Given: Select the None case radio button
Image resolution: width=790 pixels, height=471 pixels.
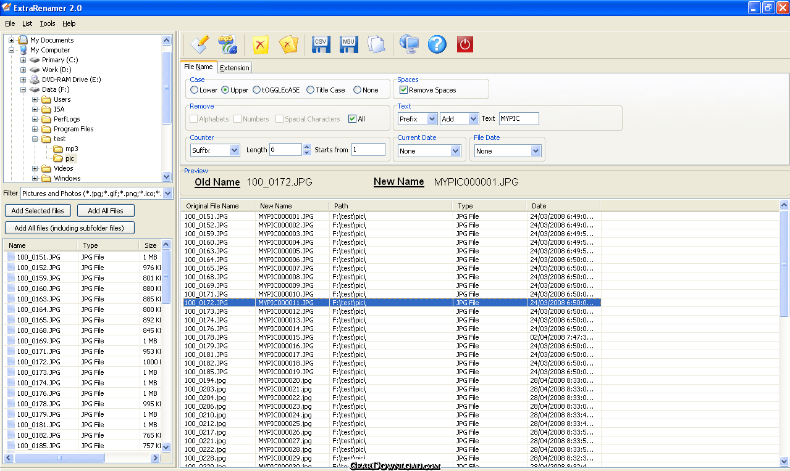Looking at the screenshot, I should coord(358,90).
